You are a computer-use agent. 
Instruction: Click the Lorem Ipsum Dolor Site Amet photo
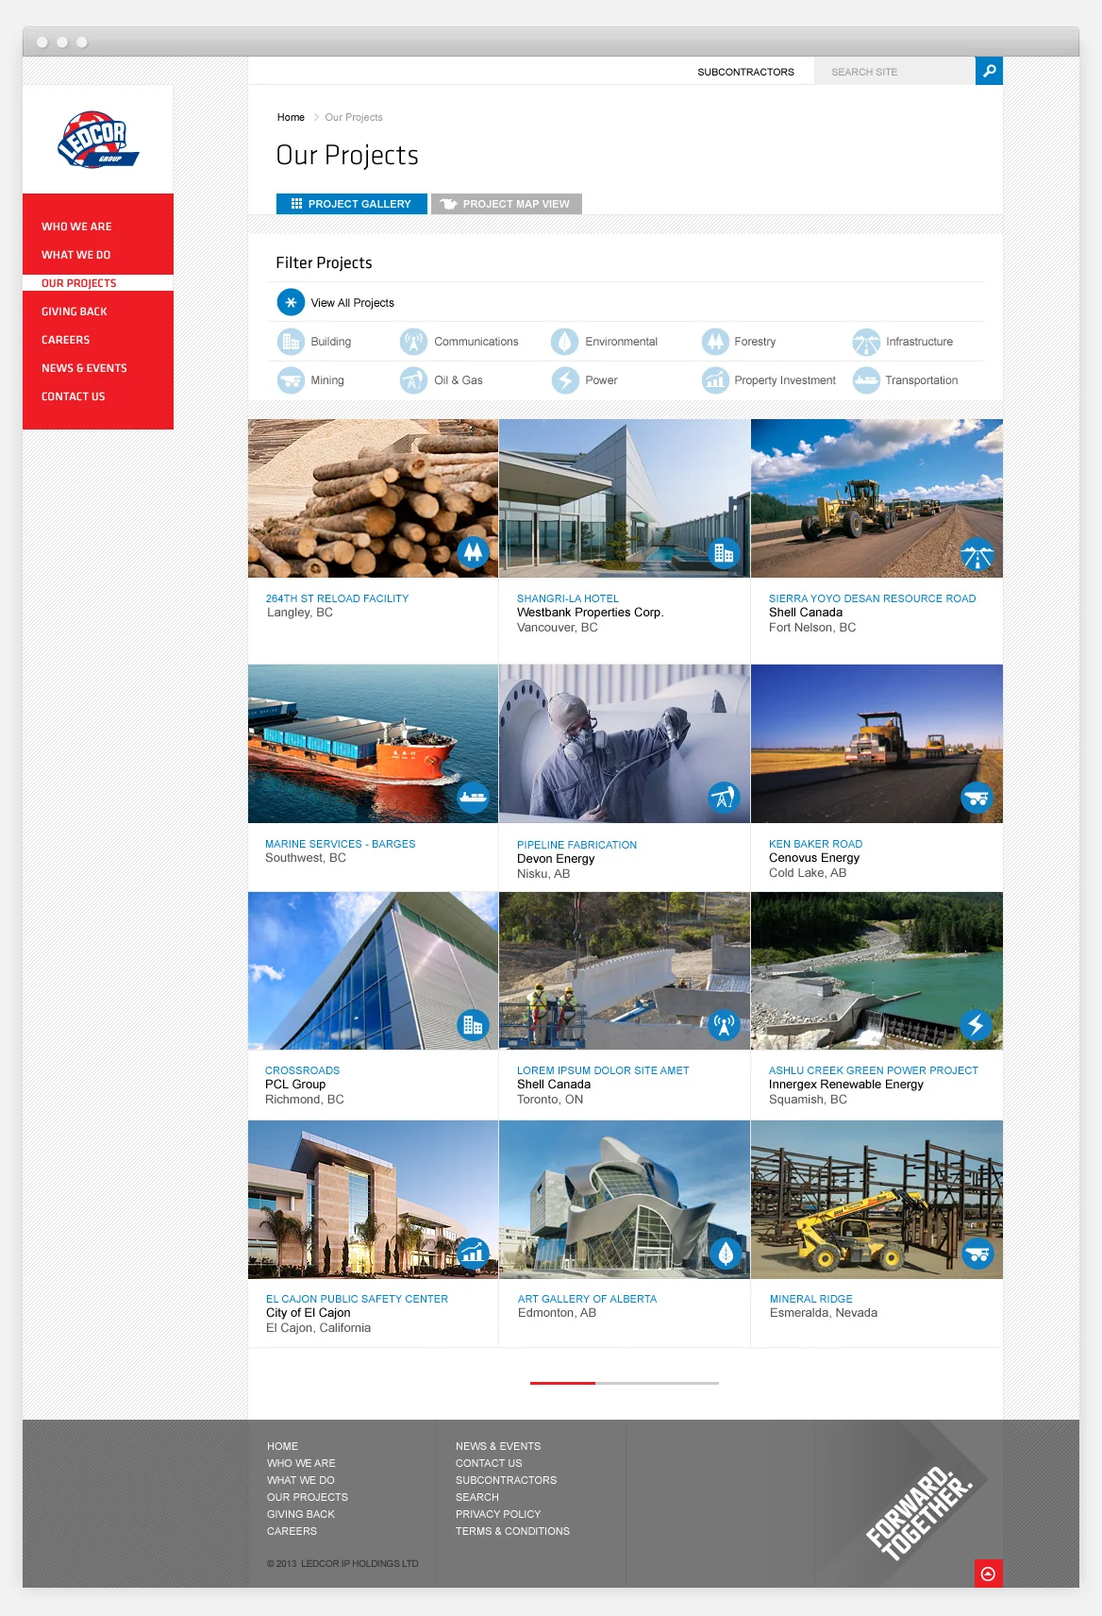pyautogui.click(x=625, y=970)
